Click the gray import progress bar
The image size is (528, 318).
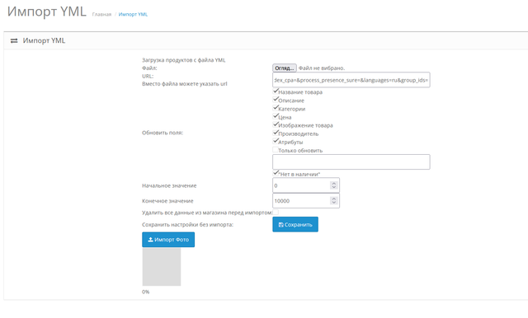[x=162, y=267]
